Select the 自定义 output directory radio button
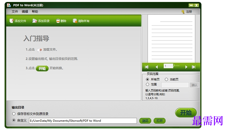The image size is (229, 131). point(14,120)
